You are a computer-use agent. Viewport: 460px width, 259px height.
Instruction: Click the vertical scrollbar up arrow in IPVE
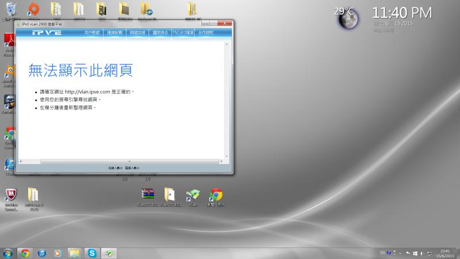click(227, 44)
